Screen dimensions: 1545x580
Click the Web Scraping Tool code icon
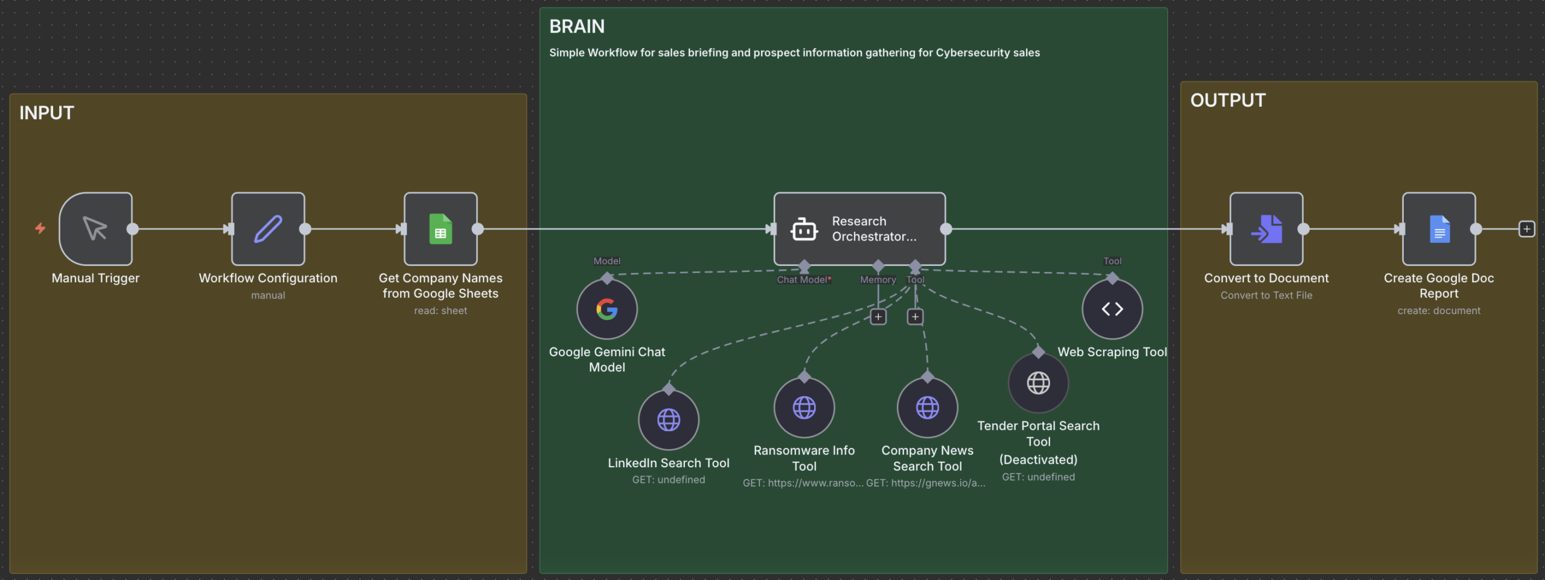click(x=1112, y=309)
